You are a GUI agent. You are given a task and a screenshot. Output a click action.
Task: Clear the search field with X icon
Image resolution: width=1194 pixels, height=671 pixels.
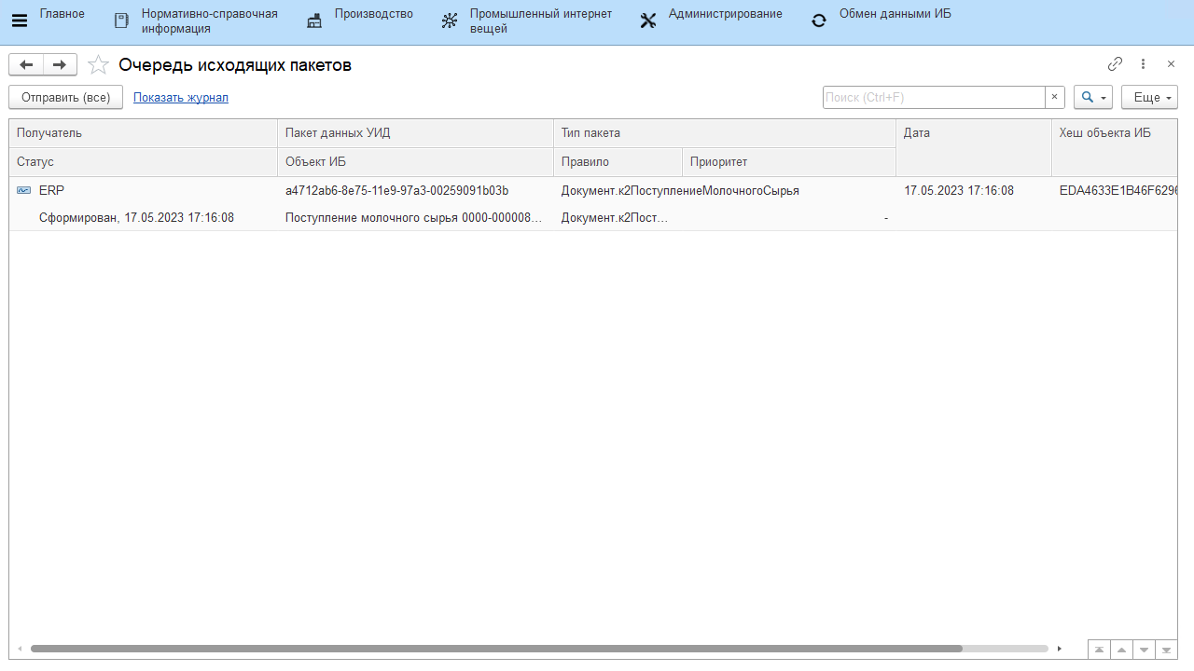click(x=1054, y=97)
